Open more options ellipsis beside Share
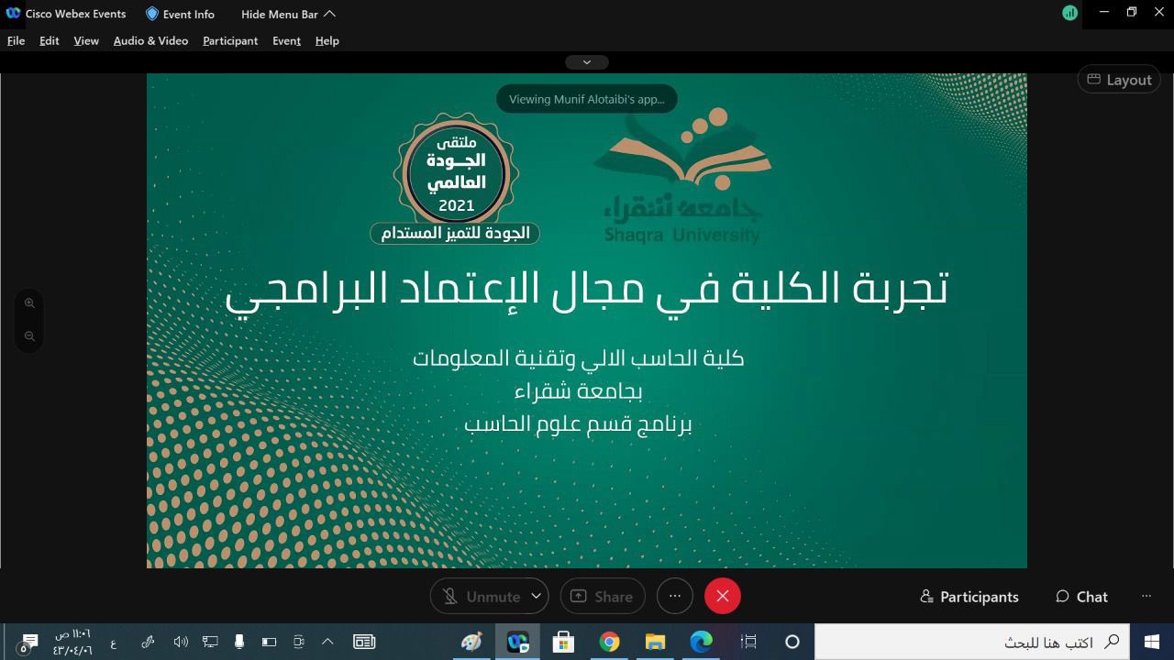Image resolution: width=1174 pixels, height=660 pixels. [675, 596]
